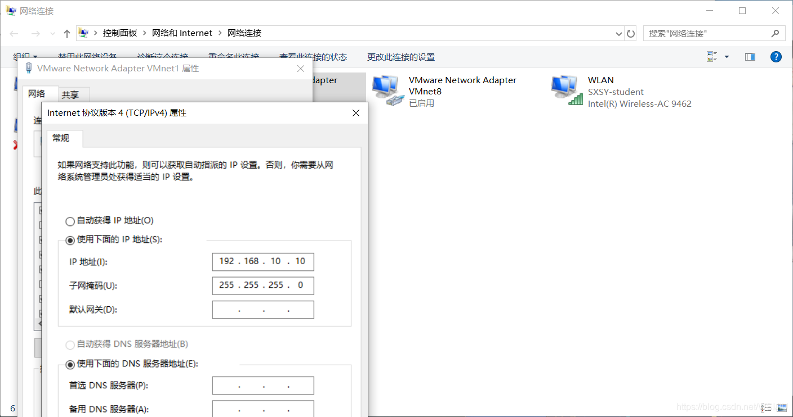The width and height of the screenshot is (793, 417).
Task: Open the address bar history dropdown
Action: 619,34
